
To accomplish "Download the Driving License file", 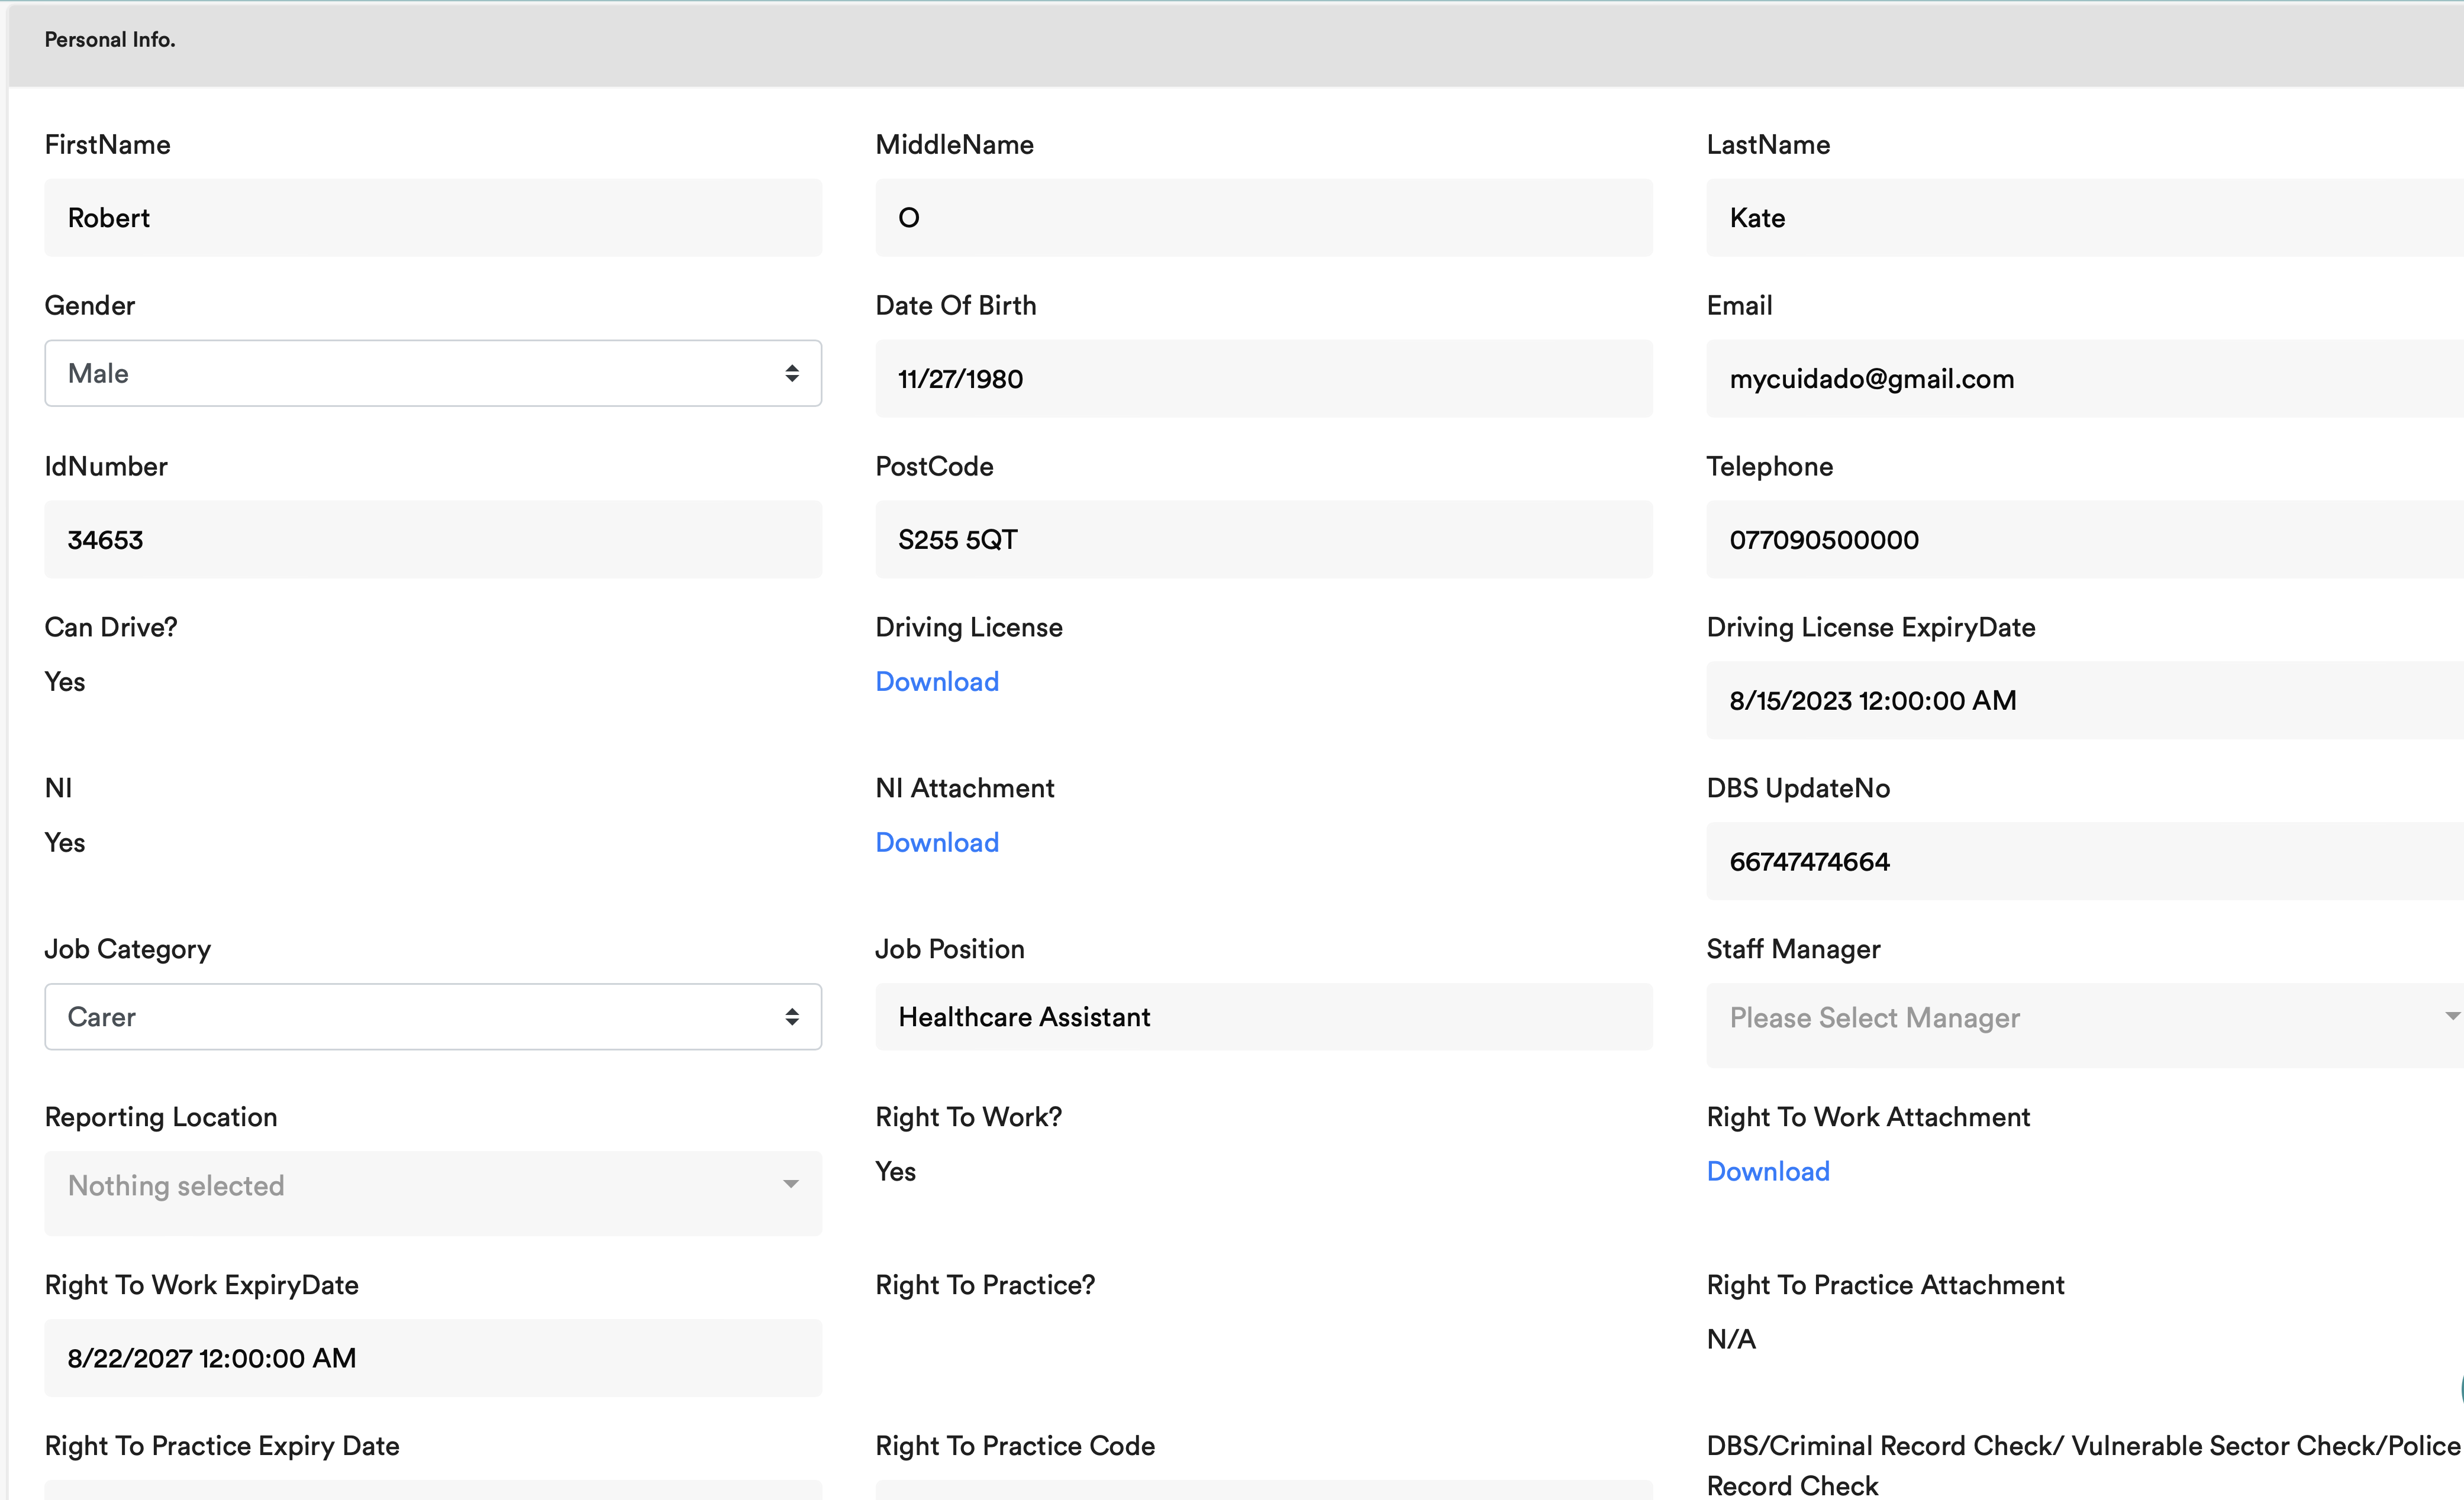I will pos(936,681).
